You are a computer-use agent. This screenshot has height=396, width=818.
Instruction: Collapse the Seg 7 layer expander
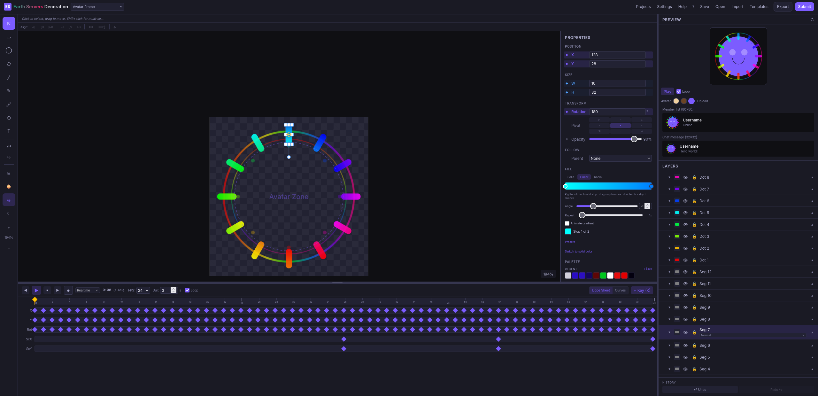point(669,332)
